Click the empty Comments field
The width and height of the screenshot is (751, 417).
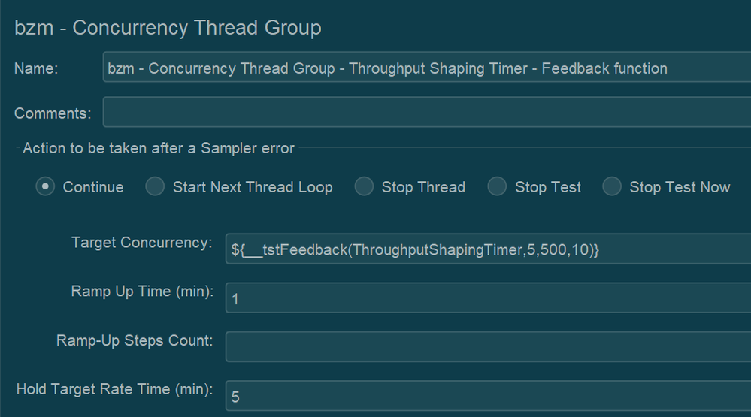pyautogui.click(x=427, y=112)
